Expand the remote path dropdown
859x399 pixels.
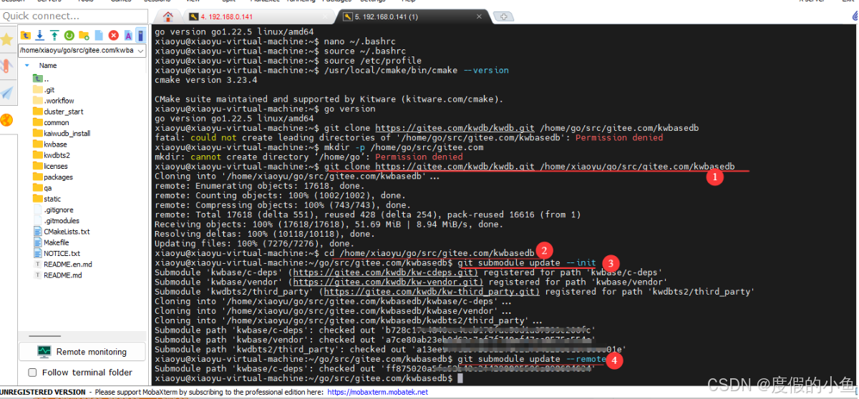pyautogui.click(x=140, y=51)
